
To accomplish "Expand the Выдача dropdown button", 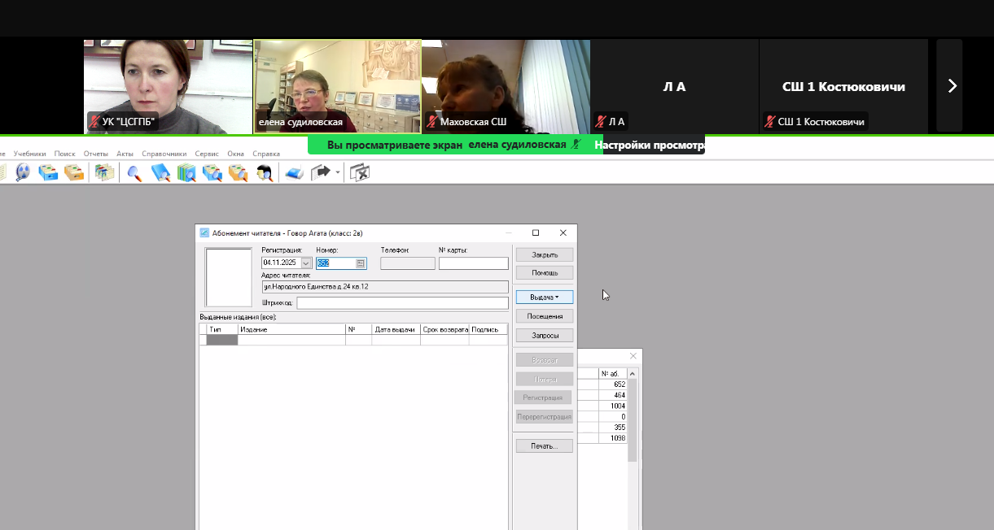I will pyautogui.click(x=545, y=298).
